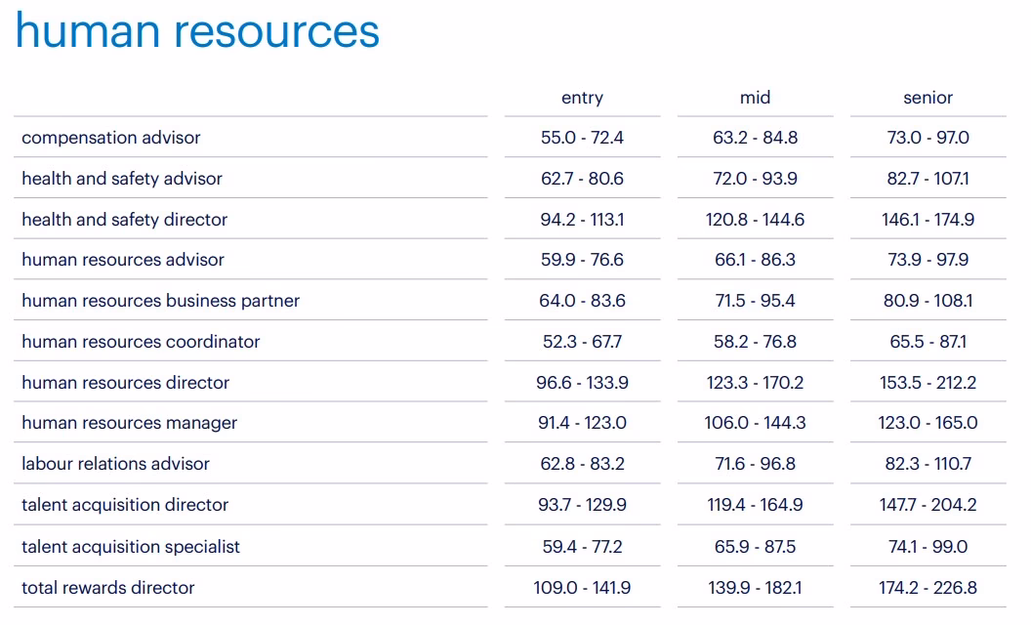The image size is (1031, 625).
Task: Select the entry column header
Action: (583, 98)
